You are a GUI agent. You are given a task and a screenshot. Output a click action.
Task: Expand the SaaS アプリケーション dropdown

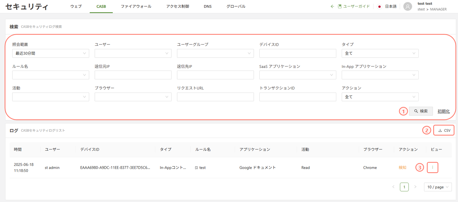point(298,75)
